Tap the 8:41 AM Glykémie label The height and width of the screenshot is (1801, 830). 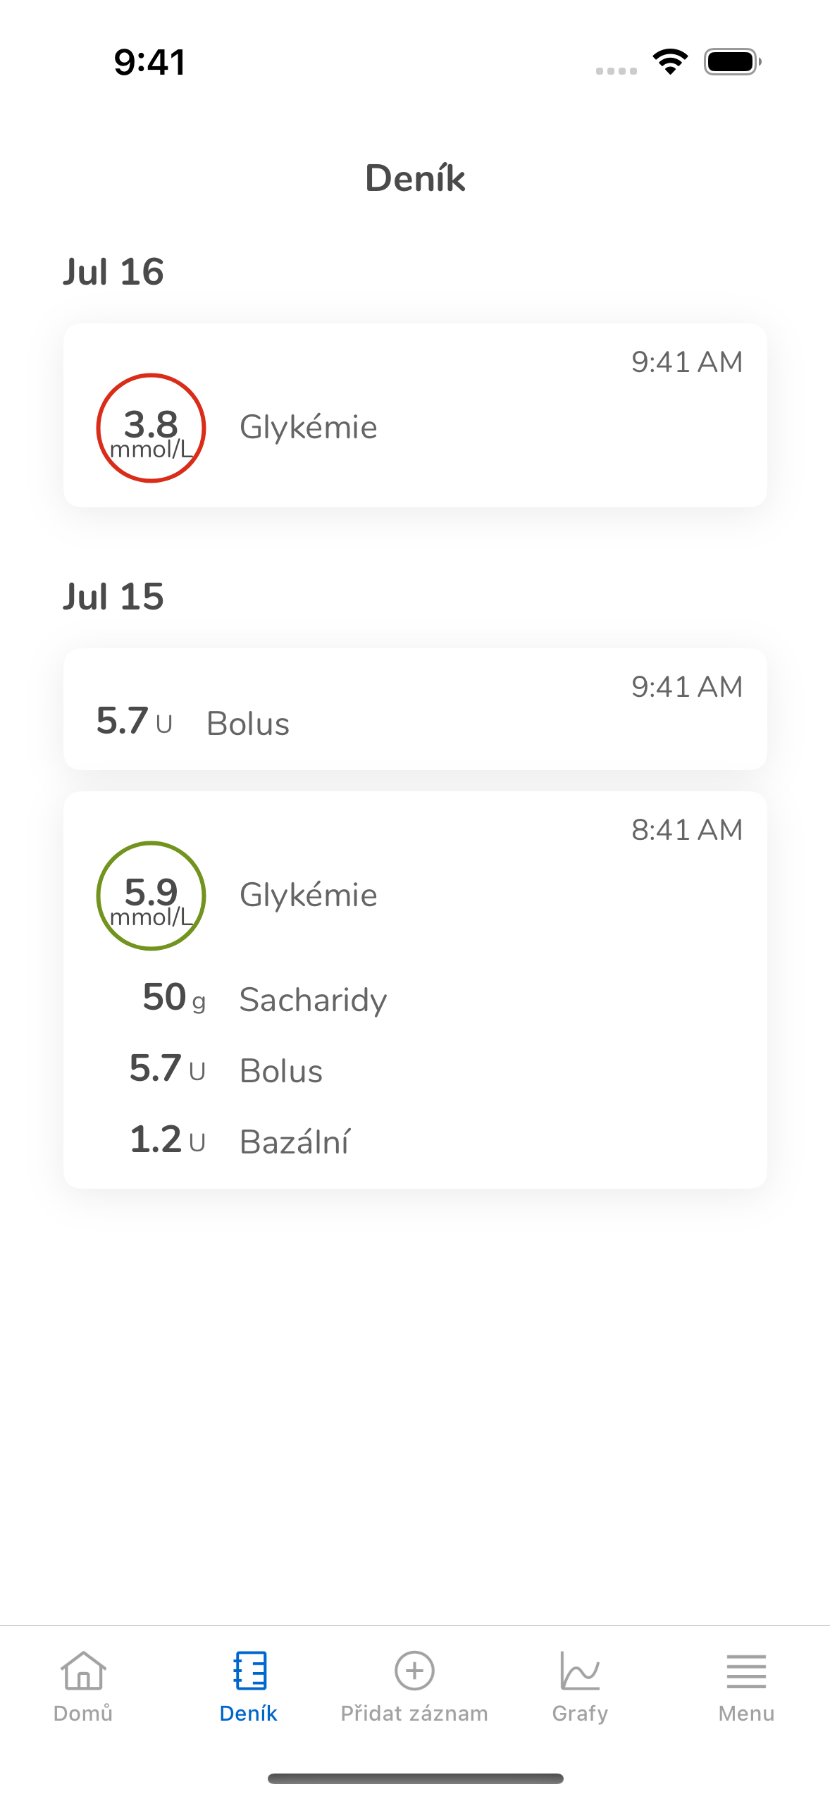click(x=309, y=896)
